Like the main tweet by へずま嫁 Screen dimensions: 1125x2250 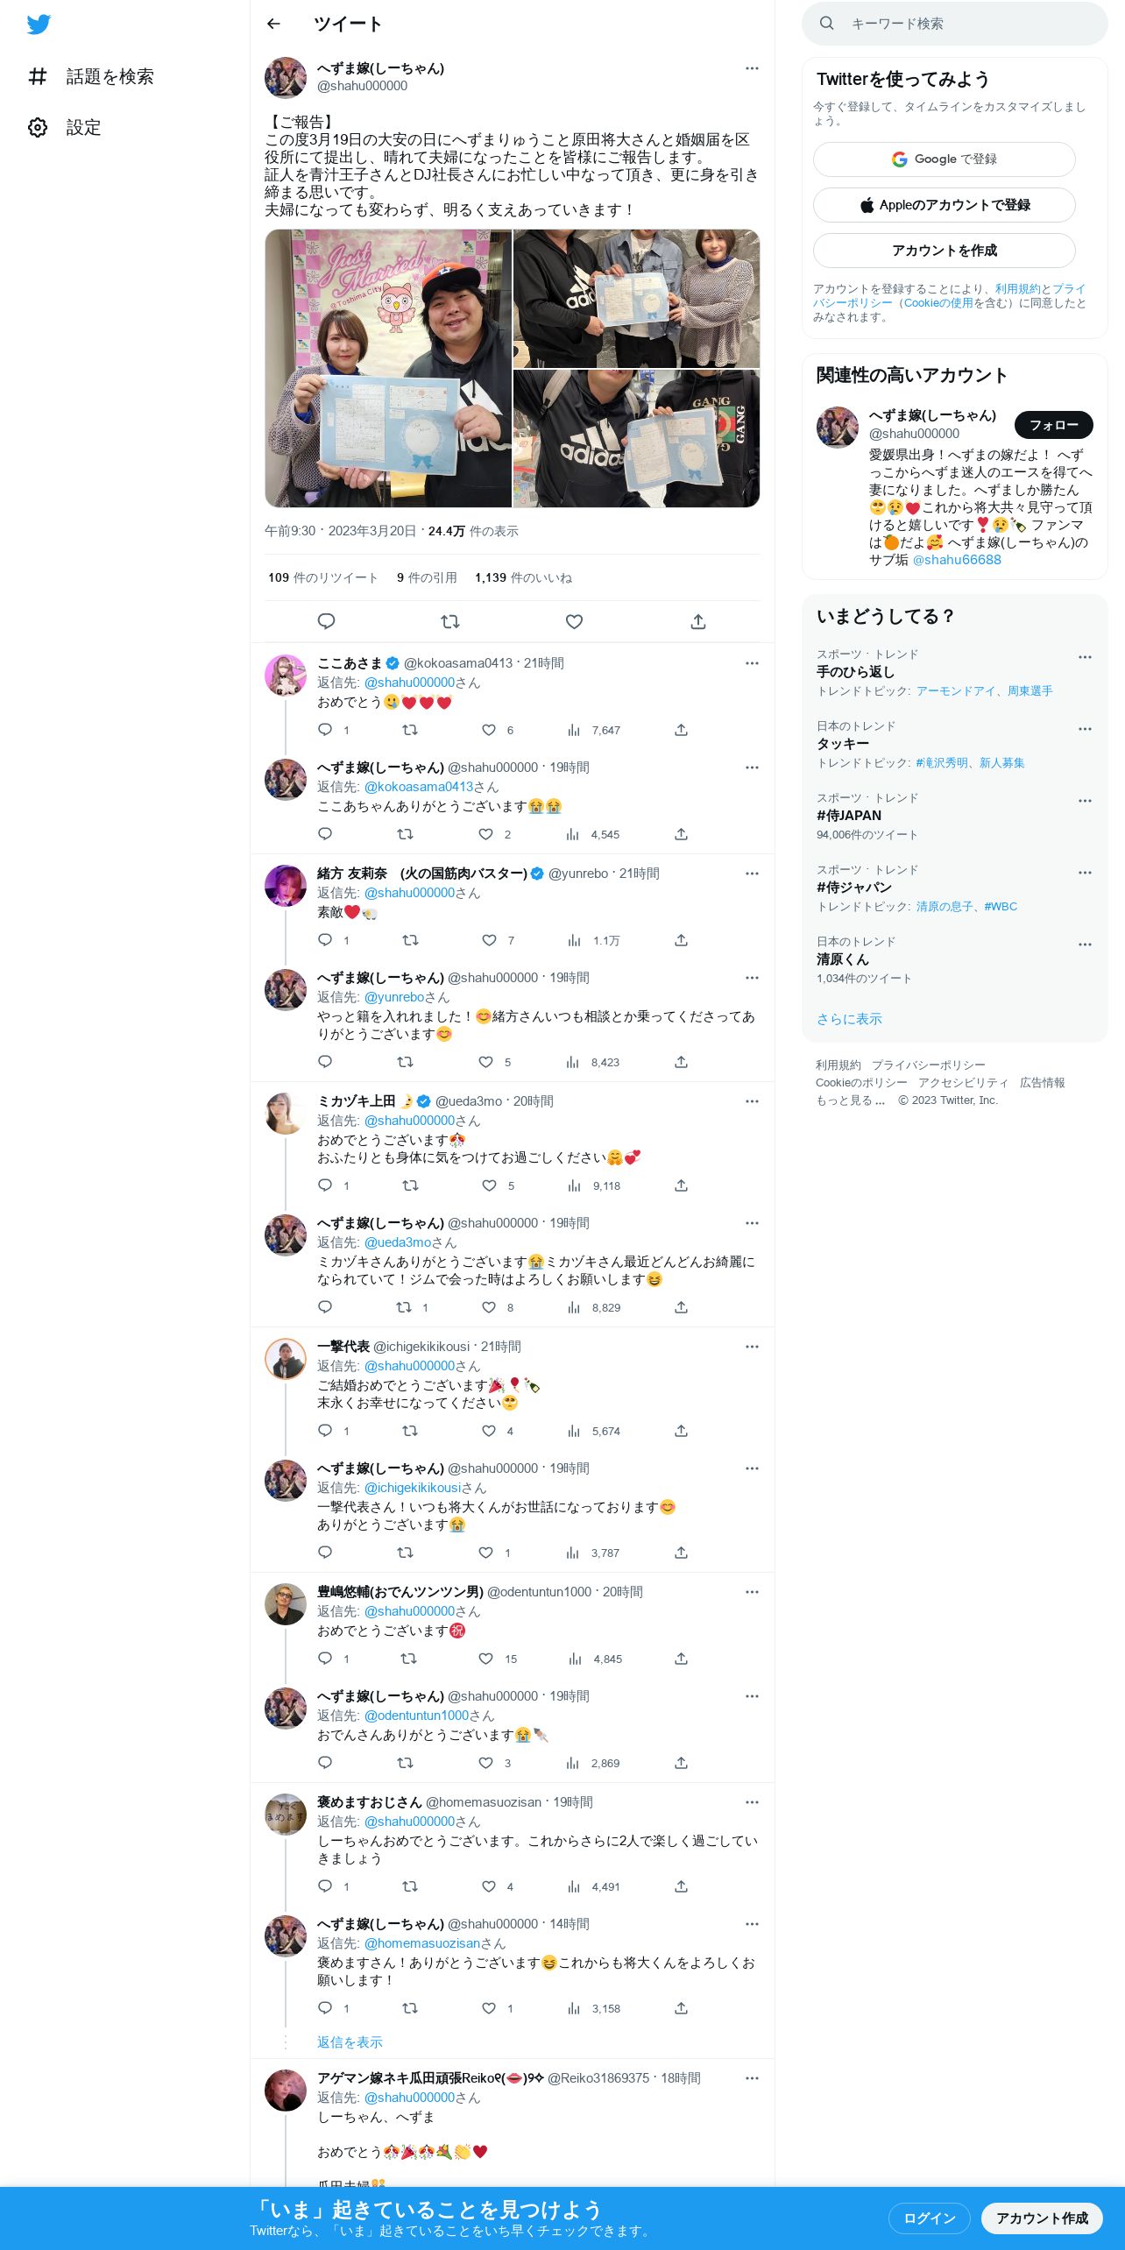click(574, 621)
